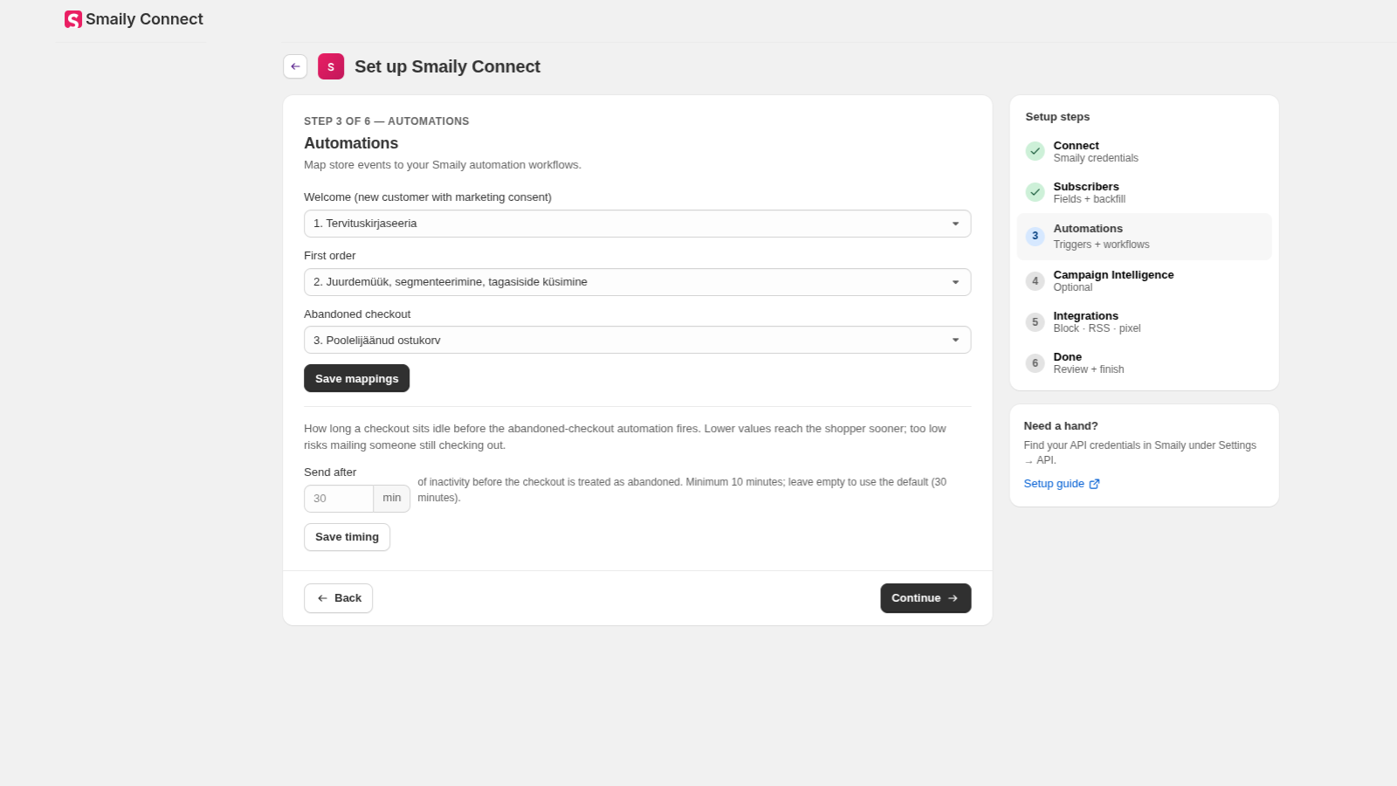The image size is (1397, 786).
Task: Click the Smaily Connect title text
Action: (144, 19)
